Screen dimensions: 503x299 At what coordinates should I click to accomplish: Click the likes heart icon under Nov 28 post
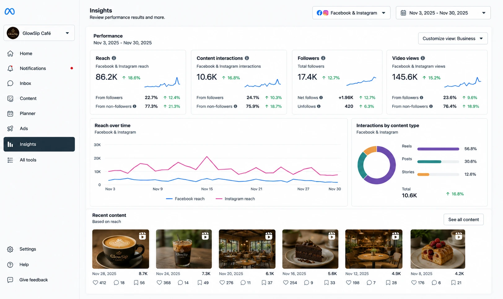pos(95,283)
